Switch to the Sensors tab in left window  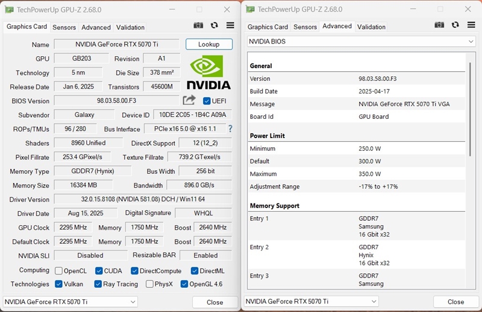pyautogui.click(x=64, y=27)
